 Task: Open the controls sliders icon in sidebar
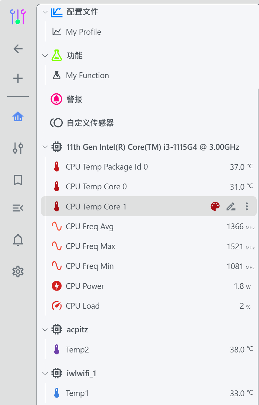point(18,148)
